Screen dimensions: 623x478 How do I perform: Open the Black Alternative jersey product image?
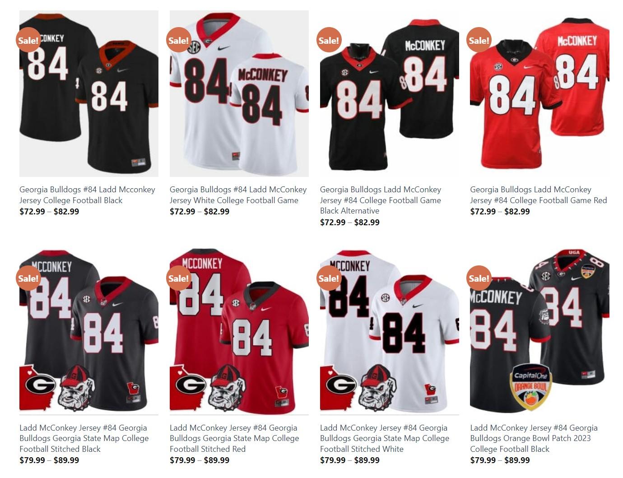click(x=390, y=93)
